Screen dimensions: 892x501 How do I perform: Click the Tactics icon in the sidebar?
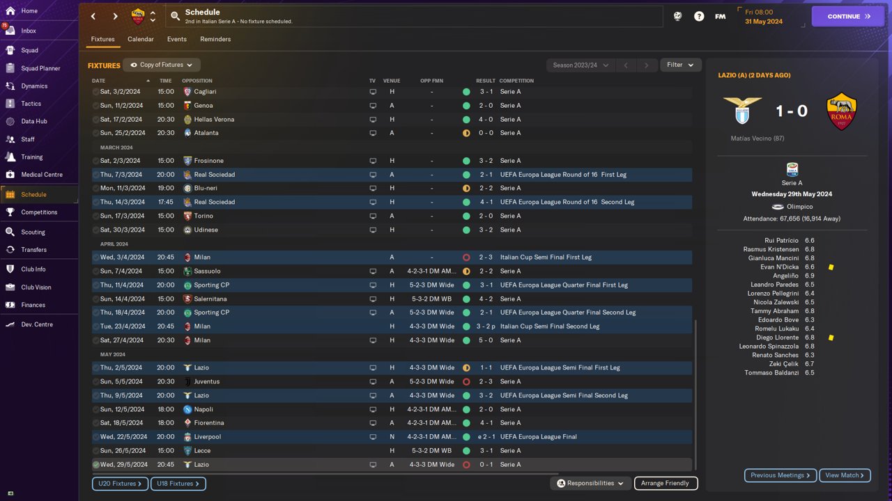pos(10,104)
